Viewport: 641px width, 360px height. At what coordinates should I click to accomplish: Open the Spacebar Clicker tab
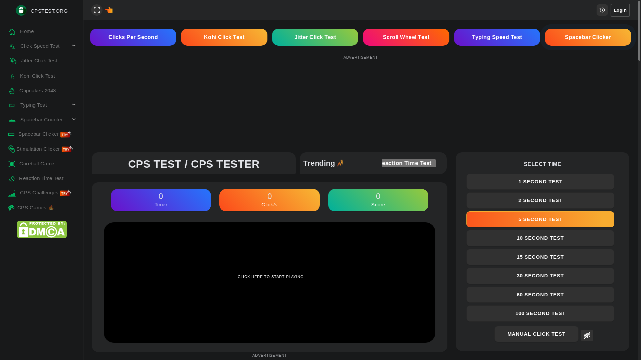click(x=588, y=37)
